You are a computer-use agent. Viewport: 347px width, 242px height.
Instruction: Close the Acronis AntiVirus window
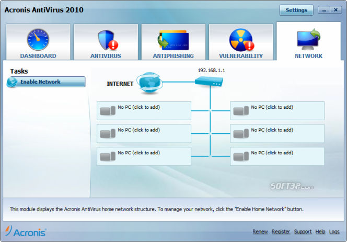point(336,10)
